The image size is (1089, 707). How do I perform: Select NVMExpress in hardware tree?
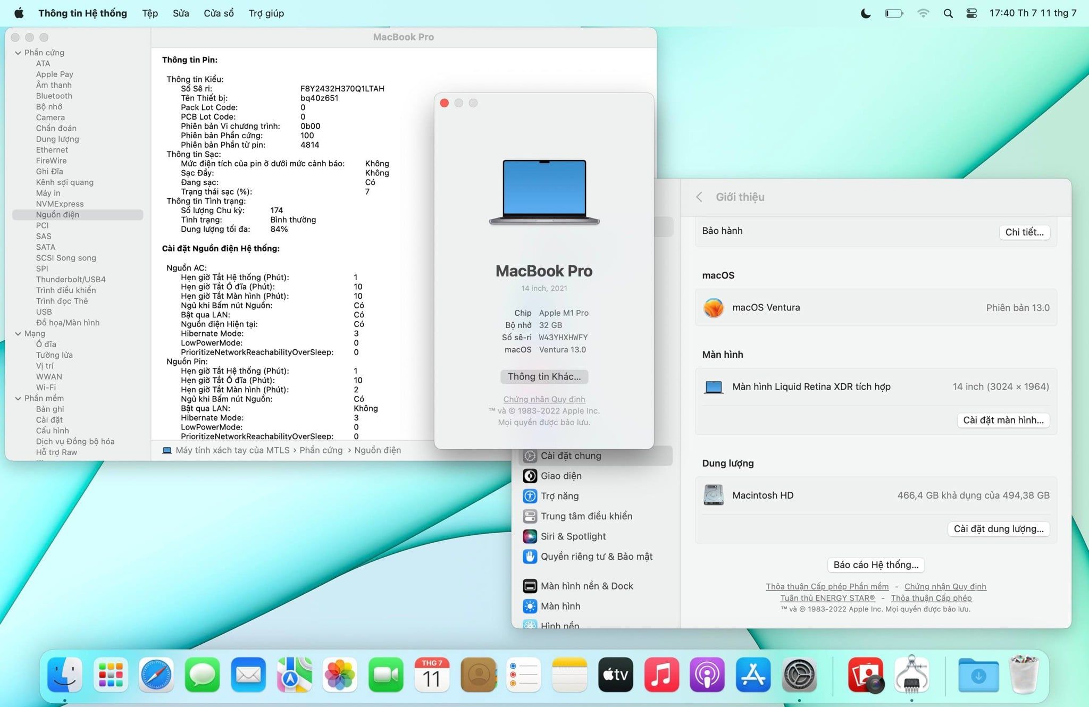(60, 204)
